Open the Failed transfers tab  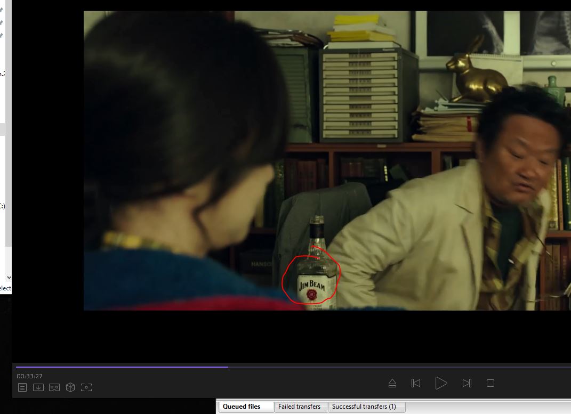click(299, 407)
